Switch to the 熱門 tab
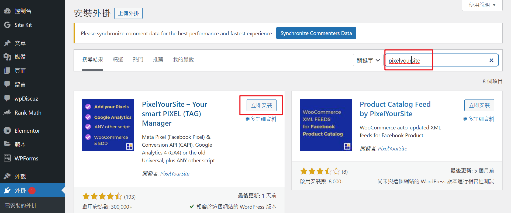511x213 pixels. coord(138,60)
